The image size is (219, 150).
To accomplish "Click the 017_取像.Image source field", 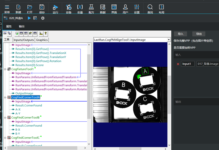I will (208, 64).
